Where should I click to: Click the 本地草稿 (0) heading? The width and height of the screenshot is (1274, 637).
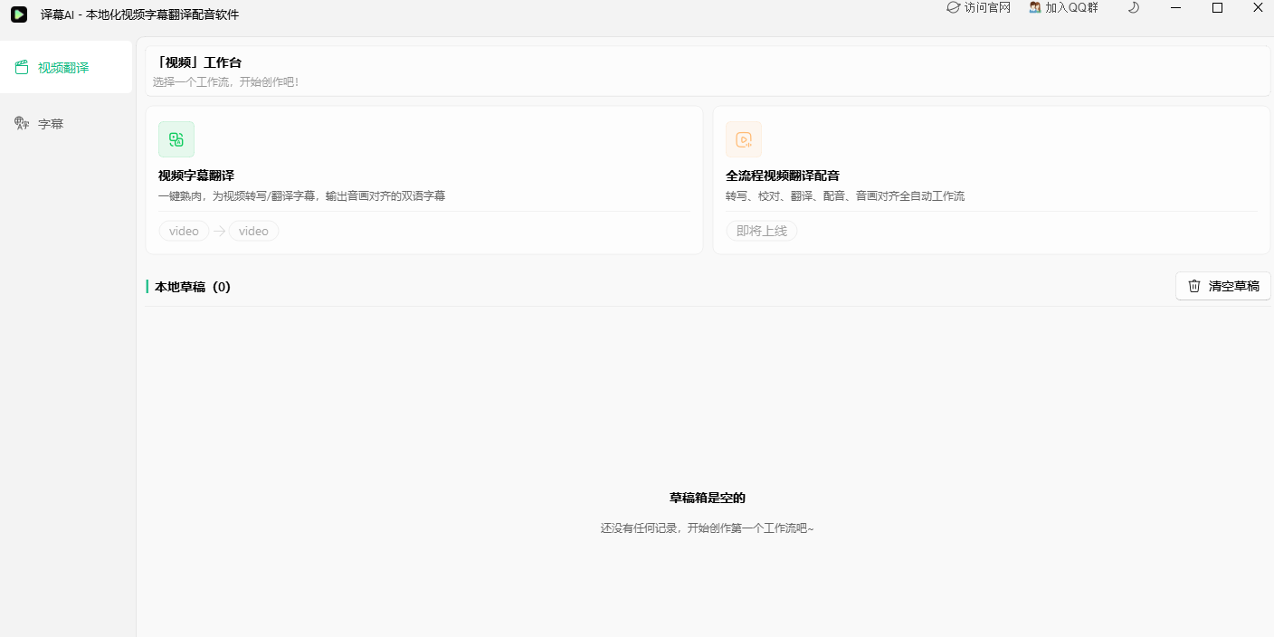(x=193, y=287)
